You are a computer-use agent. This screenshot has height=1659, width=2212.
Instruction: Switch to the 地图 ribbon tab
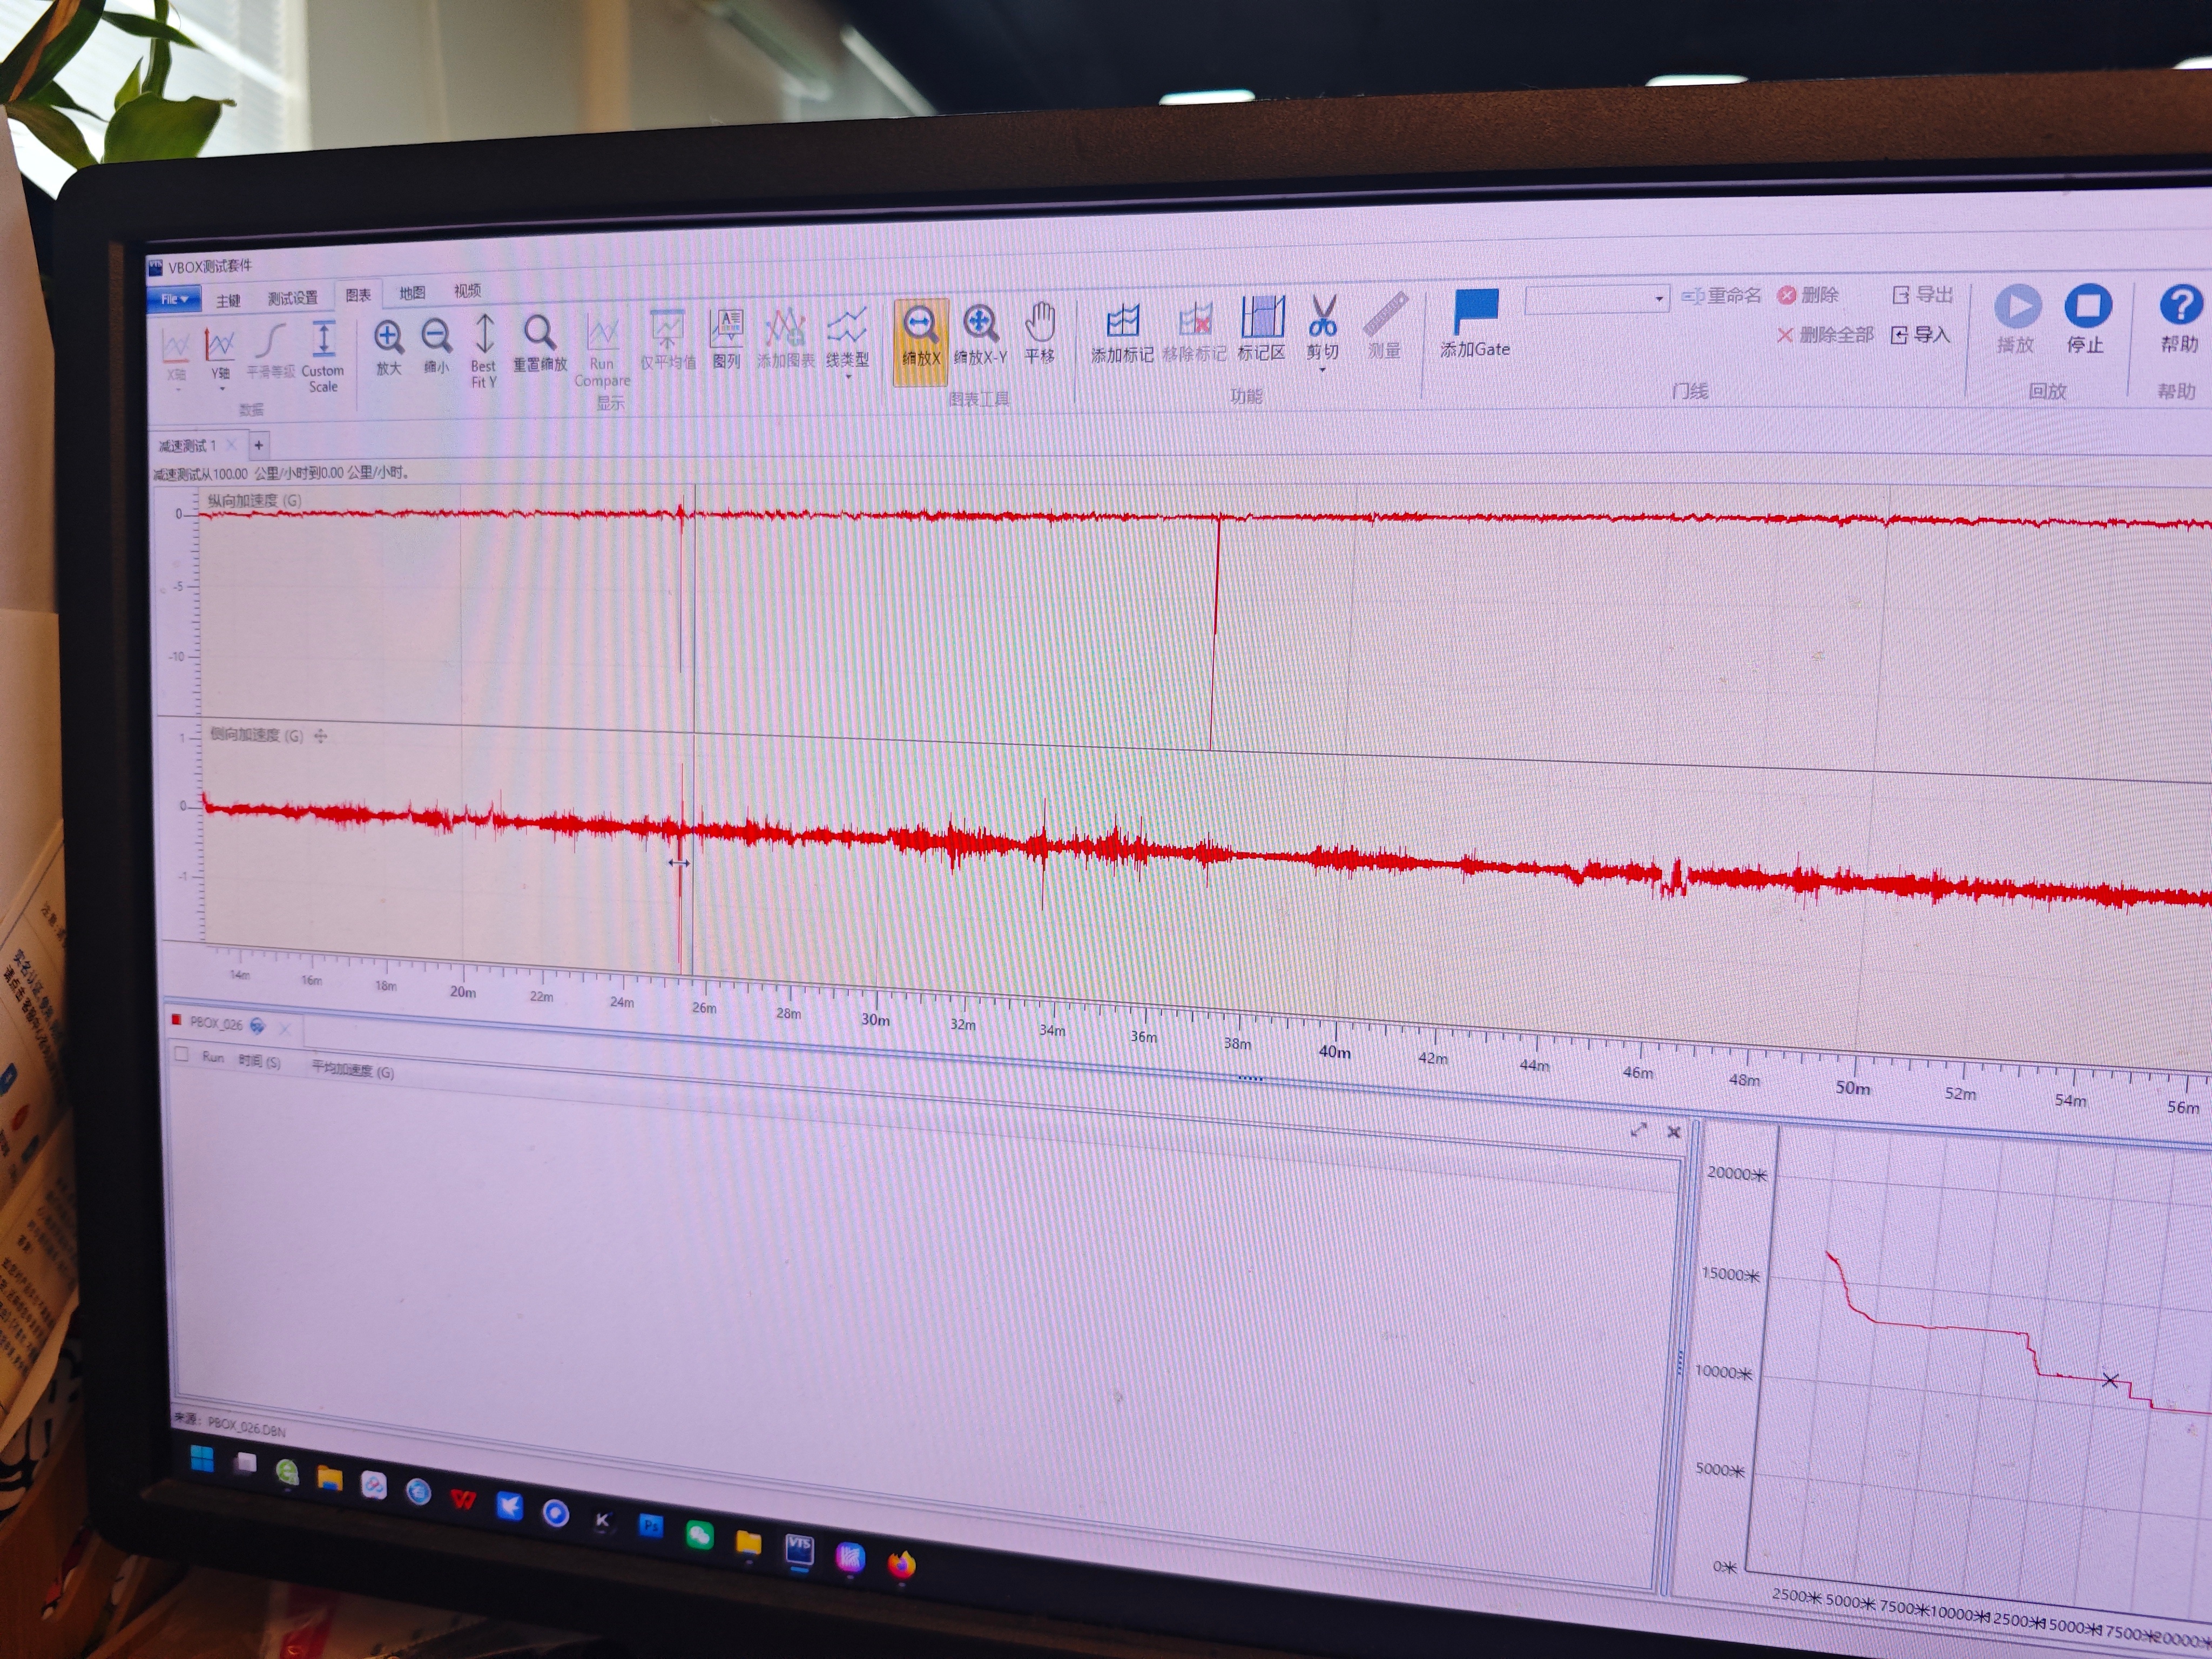pos(412,293)
